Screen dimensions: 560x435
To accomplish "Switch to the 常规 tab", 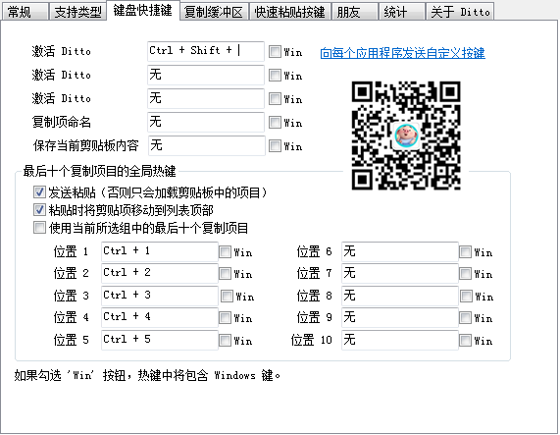I will [x=25, y=12].
